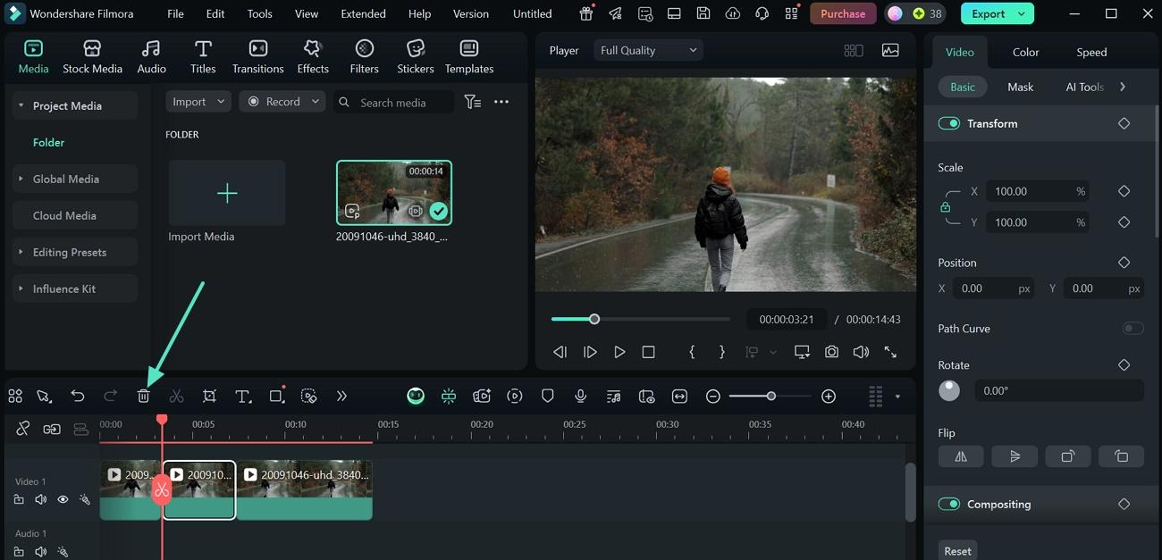Expand the Editing Presets section
The height and width of the screenshot is (560, 1162).
pos(21,252)
